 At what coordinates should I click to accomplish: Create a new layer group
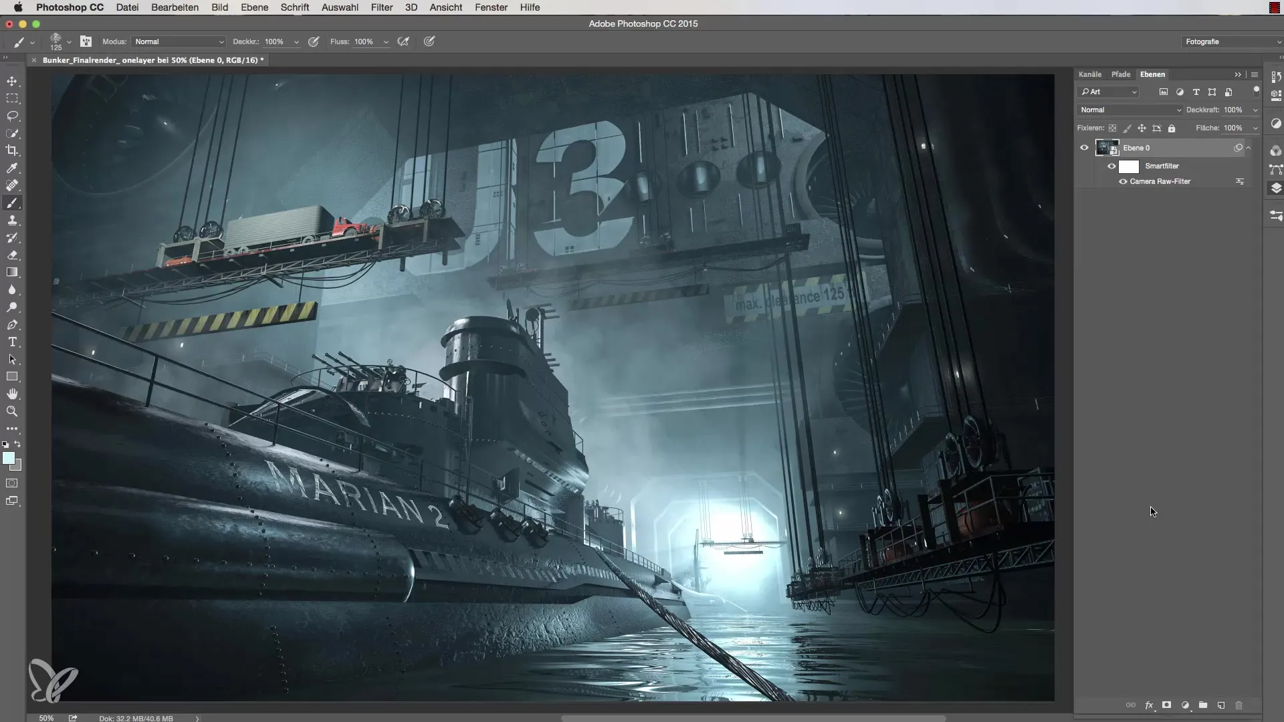tap(1203, 705)
